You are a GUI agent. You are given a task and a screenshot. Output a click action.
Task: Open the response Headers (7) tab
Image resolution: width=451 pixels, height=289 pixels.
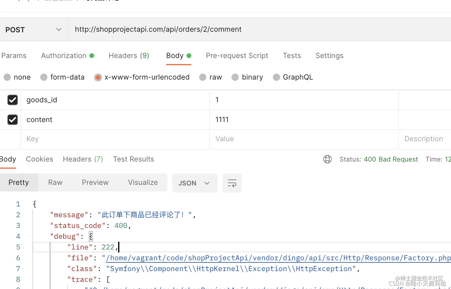(x=83, y=159)
